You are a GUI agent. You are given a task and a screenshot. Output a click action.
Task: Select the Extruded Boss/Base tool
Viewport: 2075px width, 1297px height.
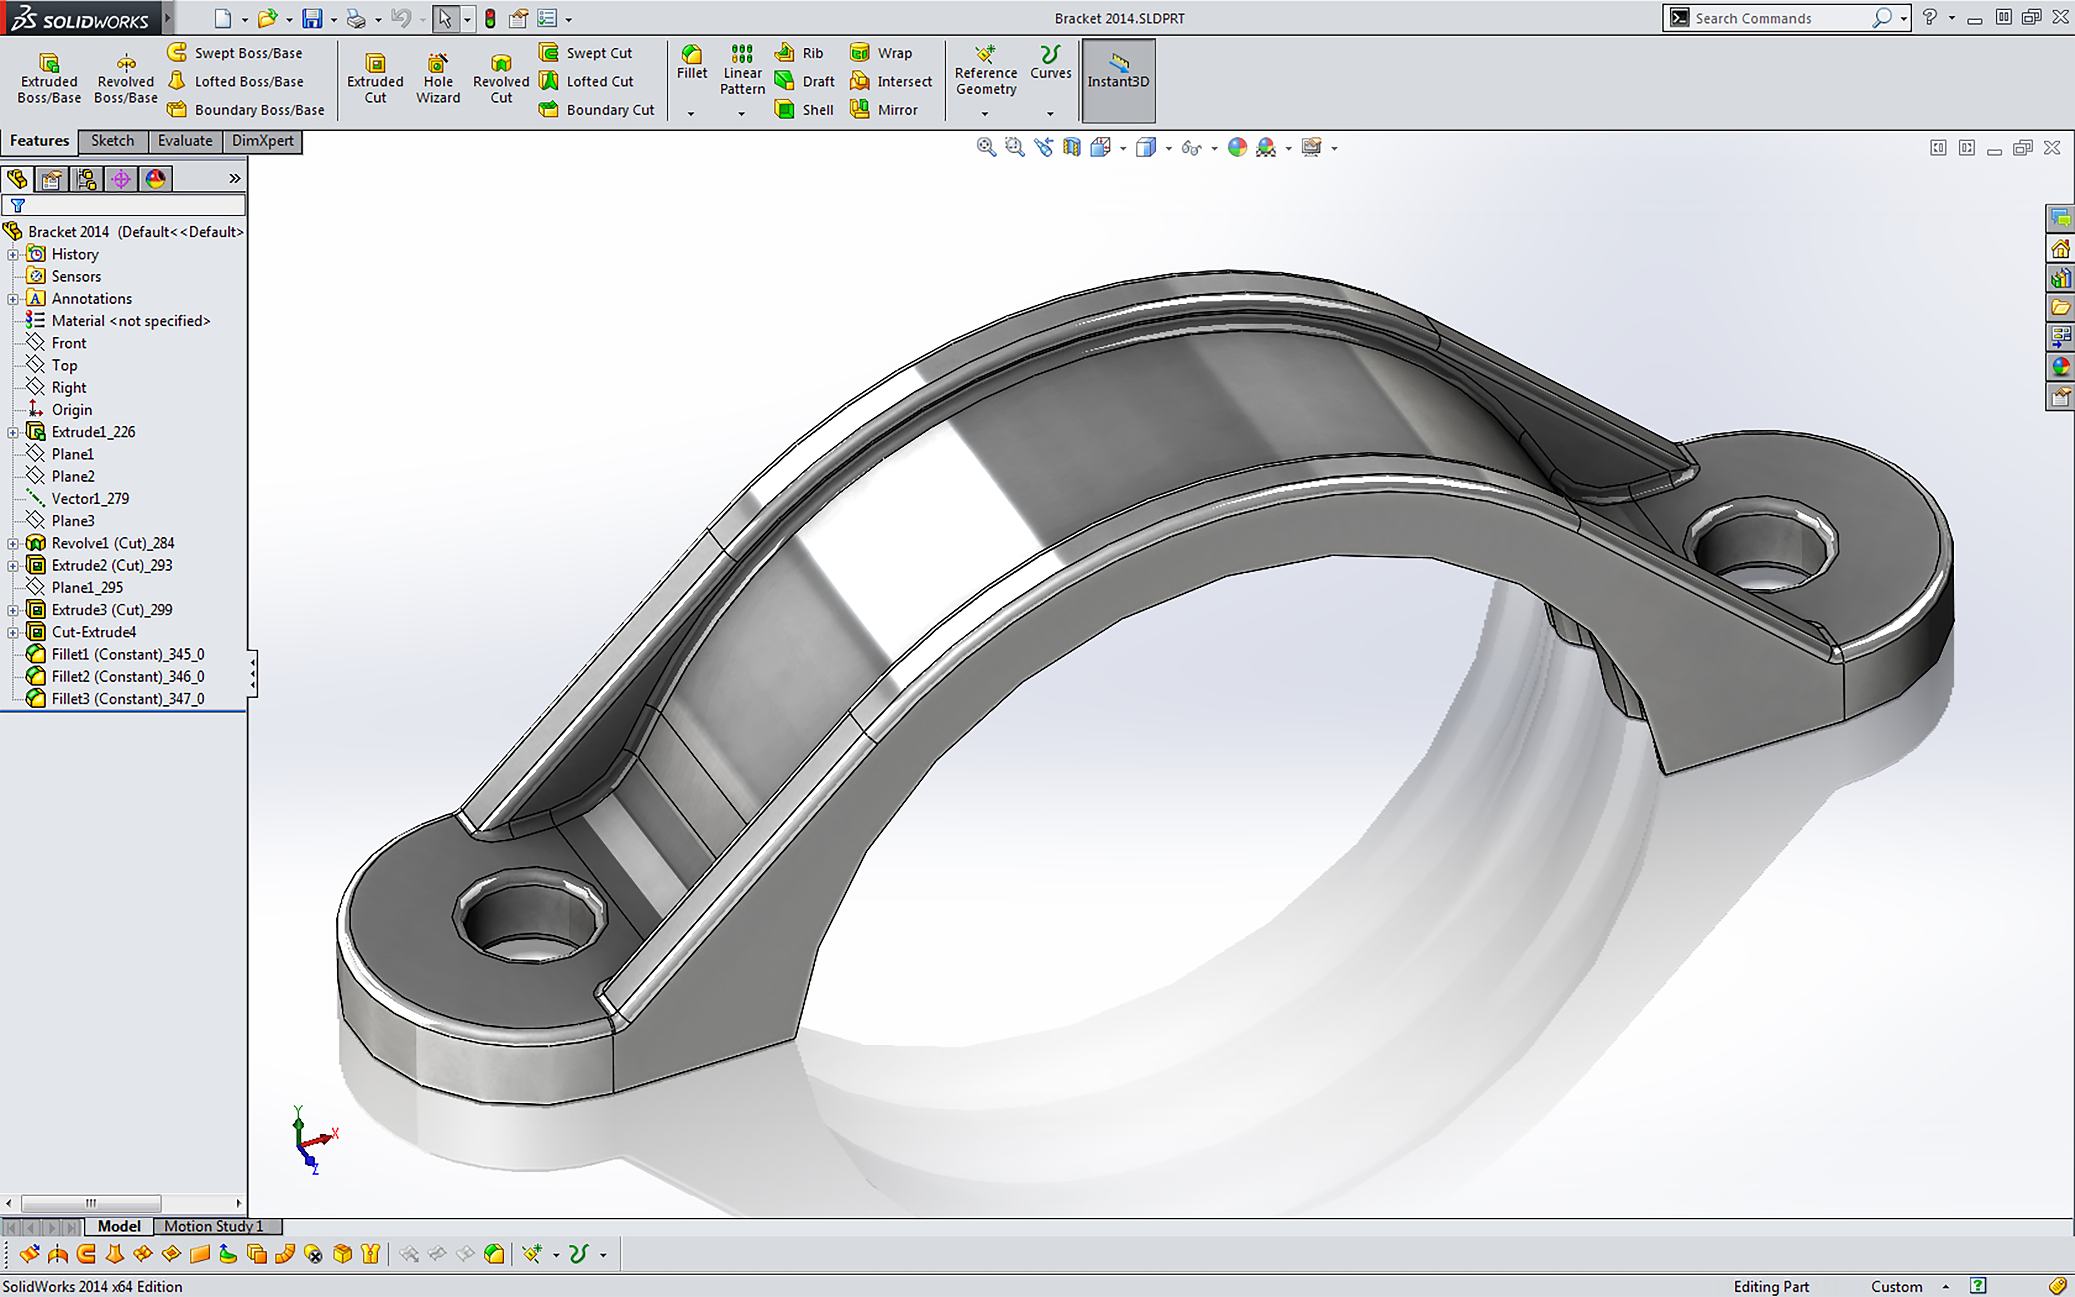[x=49, y=78]
